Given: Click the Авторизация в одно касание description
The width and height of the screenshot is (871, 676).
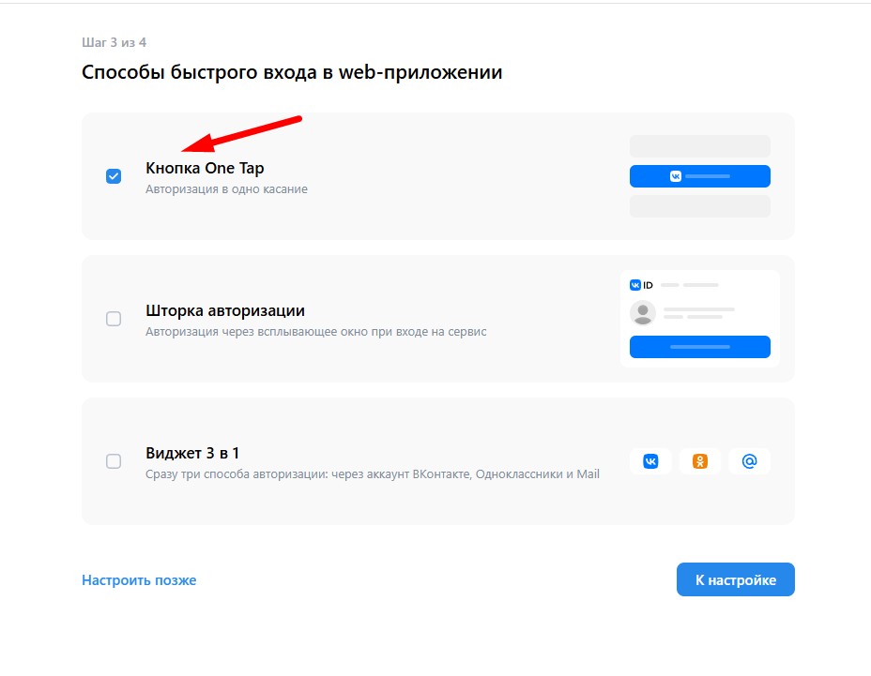Looking at the screenshot, I should [226, 189].
